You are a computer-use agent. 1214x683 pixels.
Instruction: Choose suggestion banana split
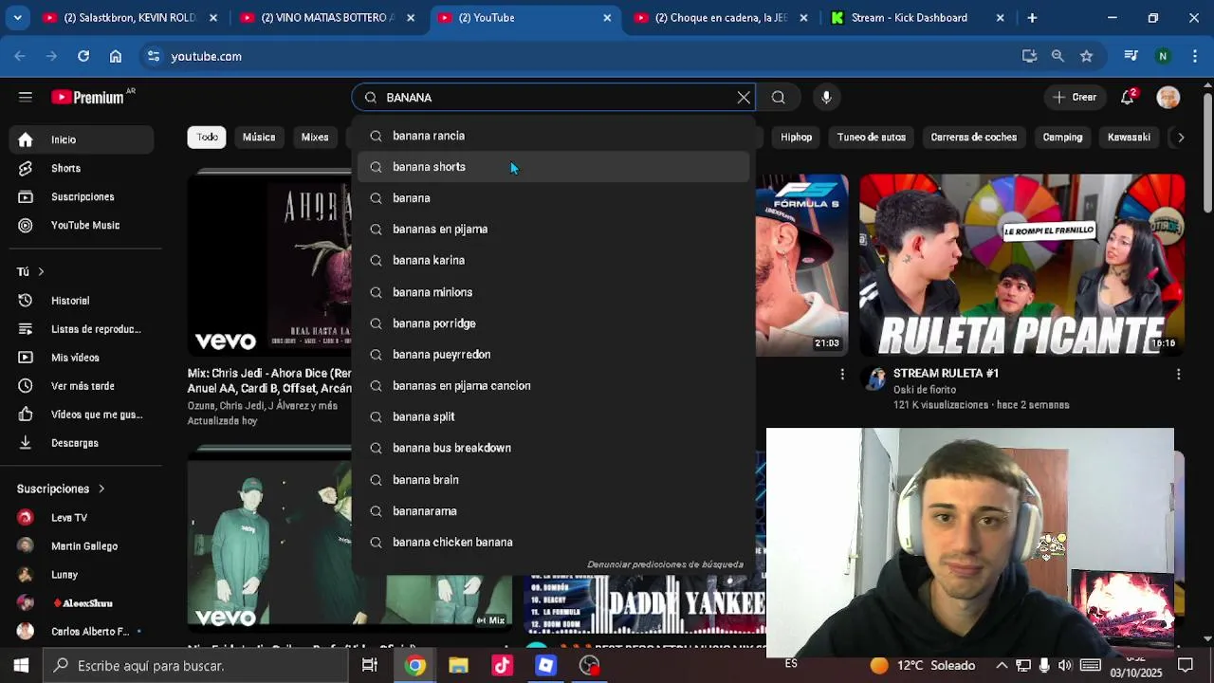tap(553, 416)
